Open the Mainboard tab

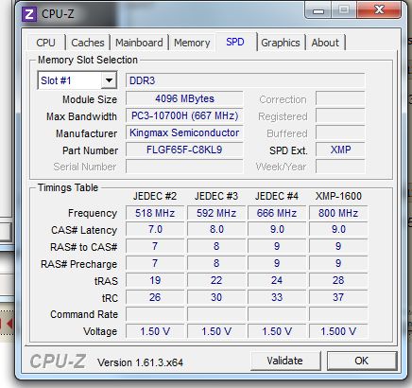click(139, 43)
